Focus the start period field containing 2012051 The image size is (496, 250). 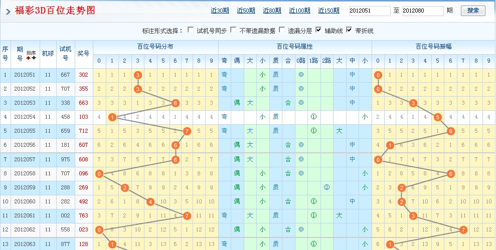370,11
